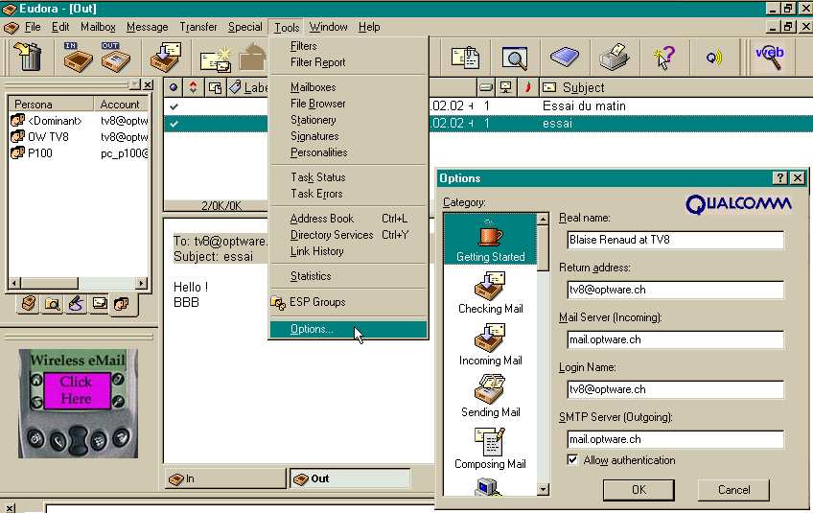Click the trash Delete Message toolbar icon
Screen dimensions: 813x513
coord(27,57)
